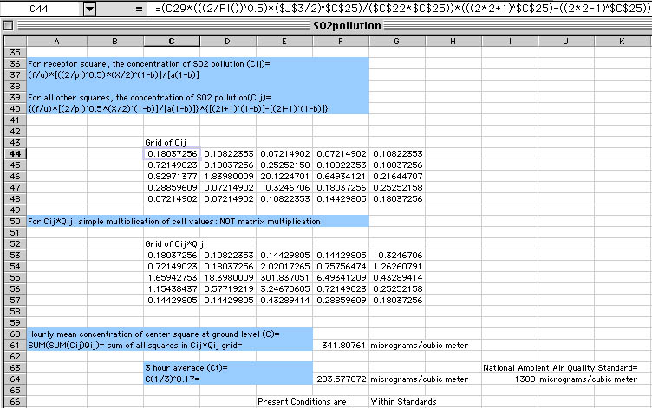Click the row 40 formula starting '{(f/u)*'
Screen dimensions: 652x408
click(x=178, y=108)
